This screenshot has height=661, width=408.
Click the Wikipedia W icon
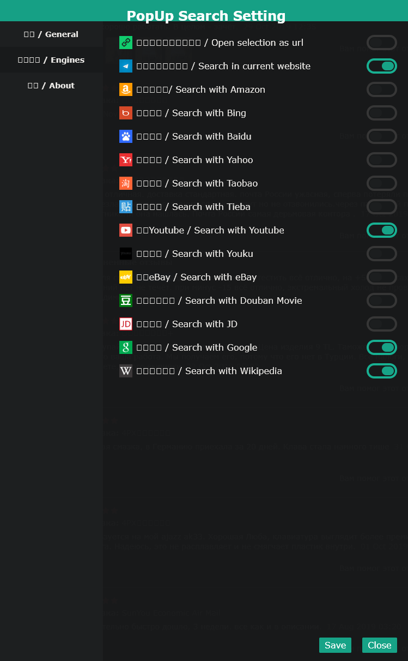(126, 371)
